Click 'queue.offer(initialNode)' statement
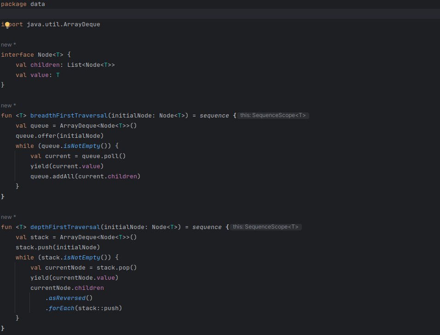The image size is (440, 335). click(59, 136)
